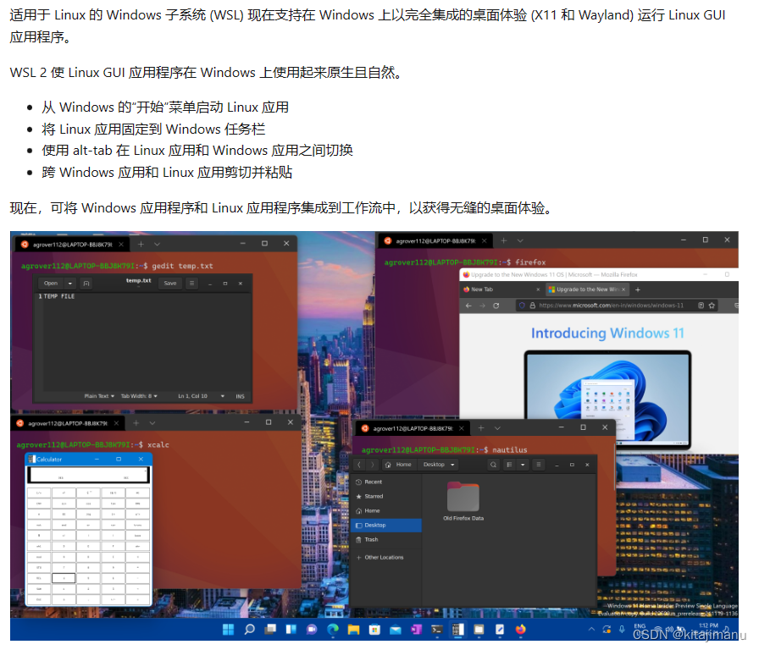The height and width of the screenshot is (650, 759).
Task: Open Tab Width dropdown in gedit
Action: 139,396
